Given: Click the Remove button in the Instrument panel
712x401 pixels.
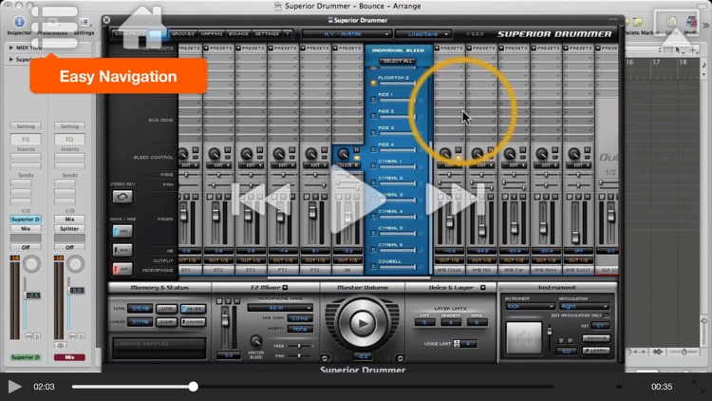Looking at the screenshot, I should tap(596, 338).
